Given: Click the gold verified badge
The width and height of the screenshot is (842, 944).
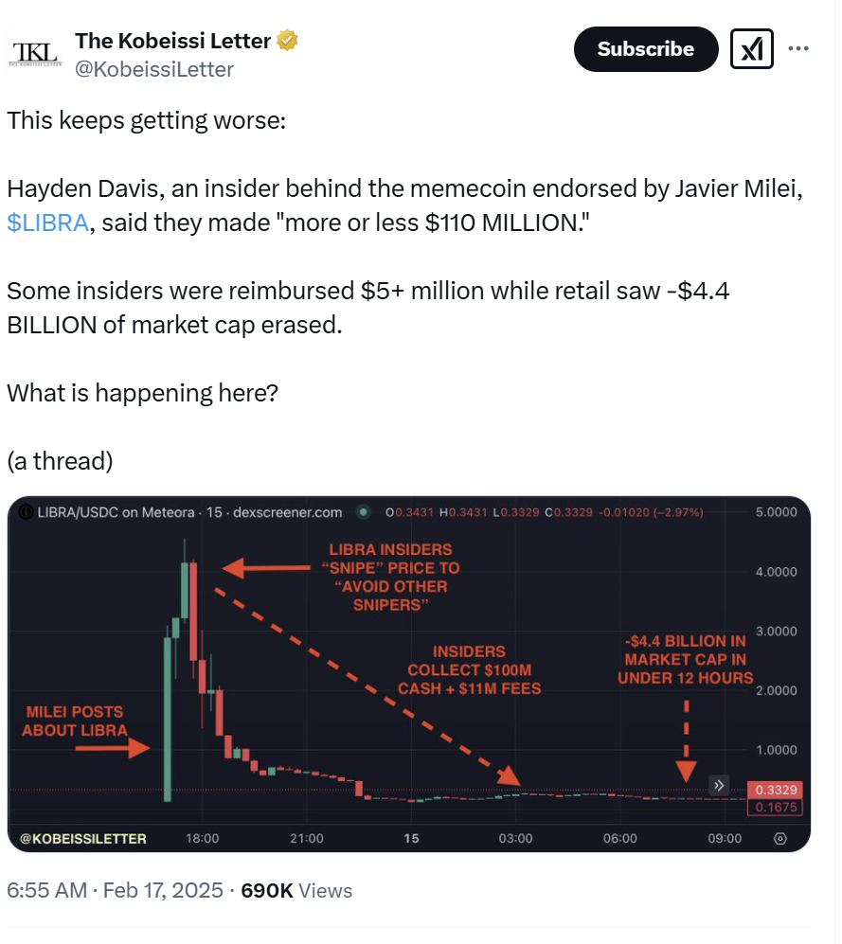Looking at the screenshot, I should [287, 41].
